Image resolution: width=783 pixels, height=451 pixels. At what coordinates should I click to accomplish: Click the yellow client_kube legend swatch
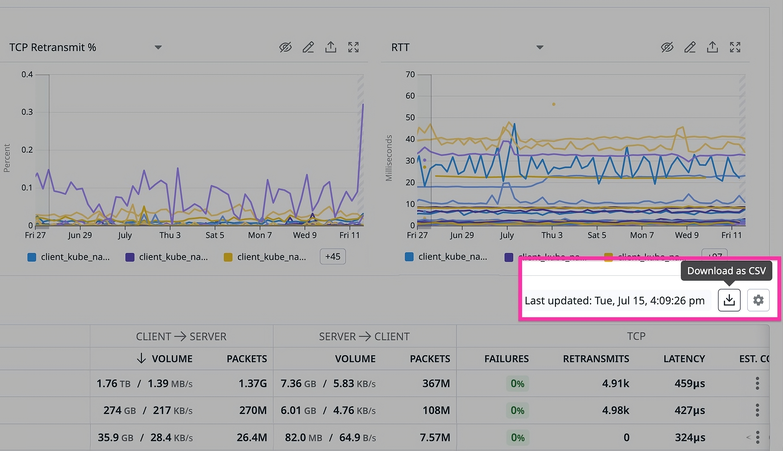click(x=228, y=256)
